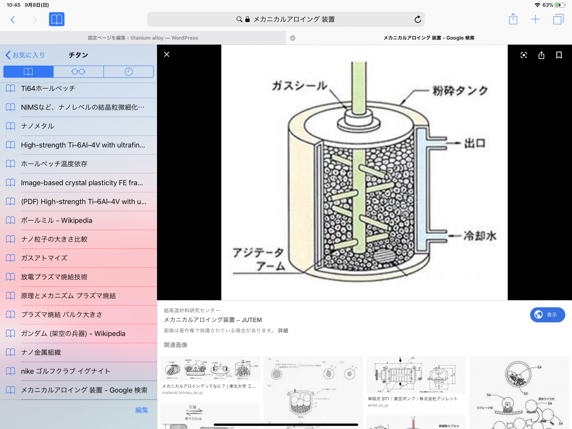The image size is (572, 429).
Task: Select the Google 検索 tab
Action: [429, 38]
